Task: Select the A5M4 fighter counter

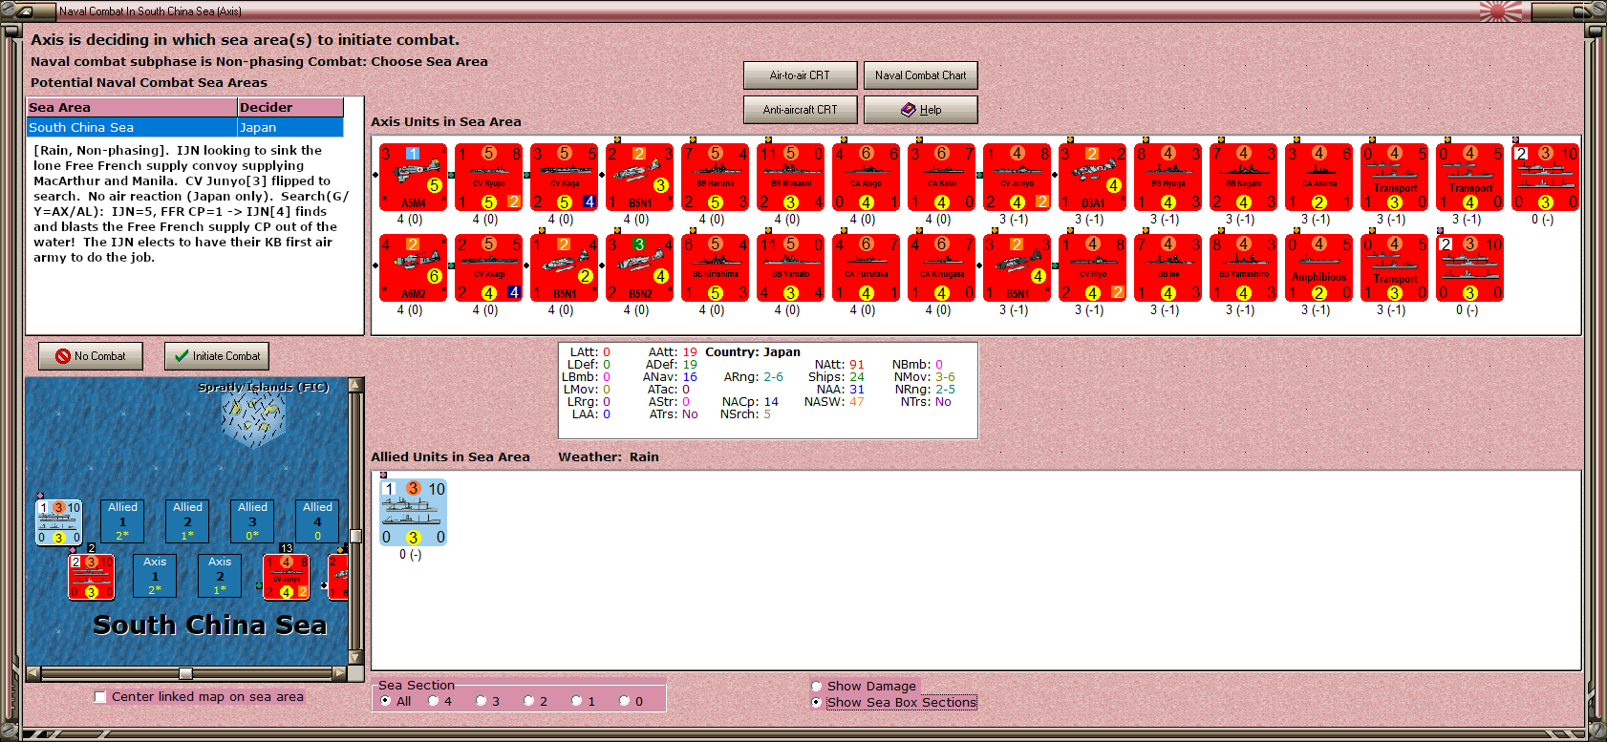Action: pyautogui.click(x=414, y=177)
